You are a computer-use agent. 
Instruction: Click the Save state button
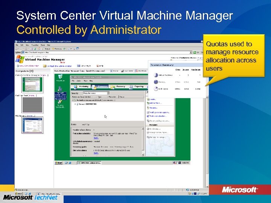pos(127,71)
